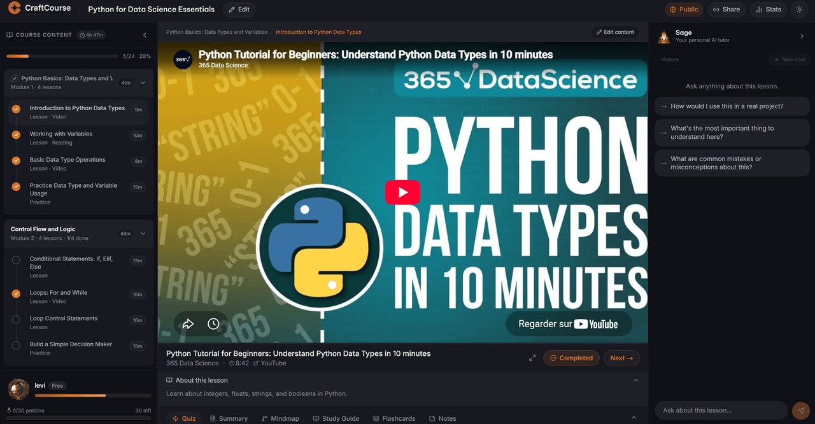815x424 pixels.
Task: Click the Edit content button
Action: (x=616, y=32)
